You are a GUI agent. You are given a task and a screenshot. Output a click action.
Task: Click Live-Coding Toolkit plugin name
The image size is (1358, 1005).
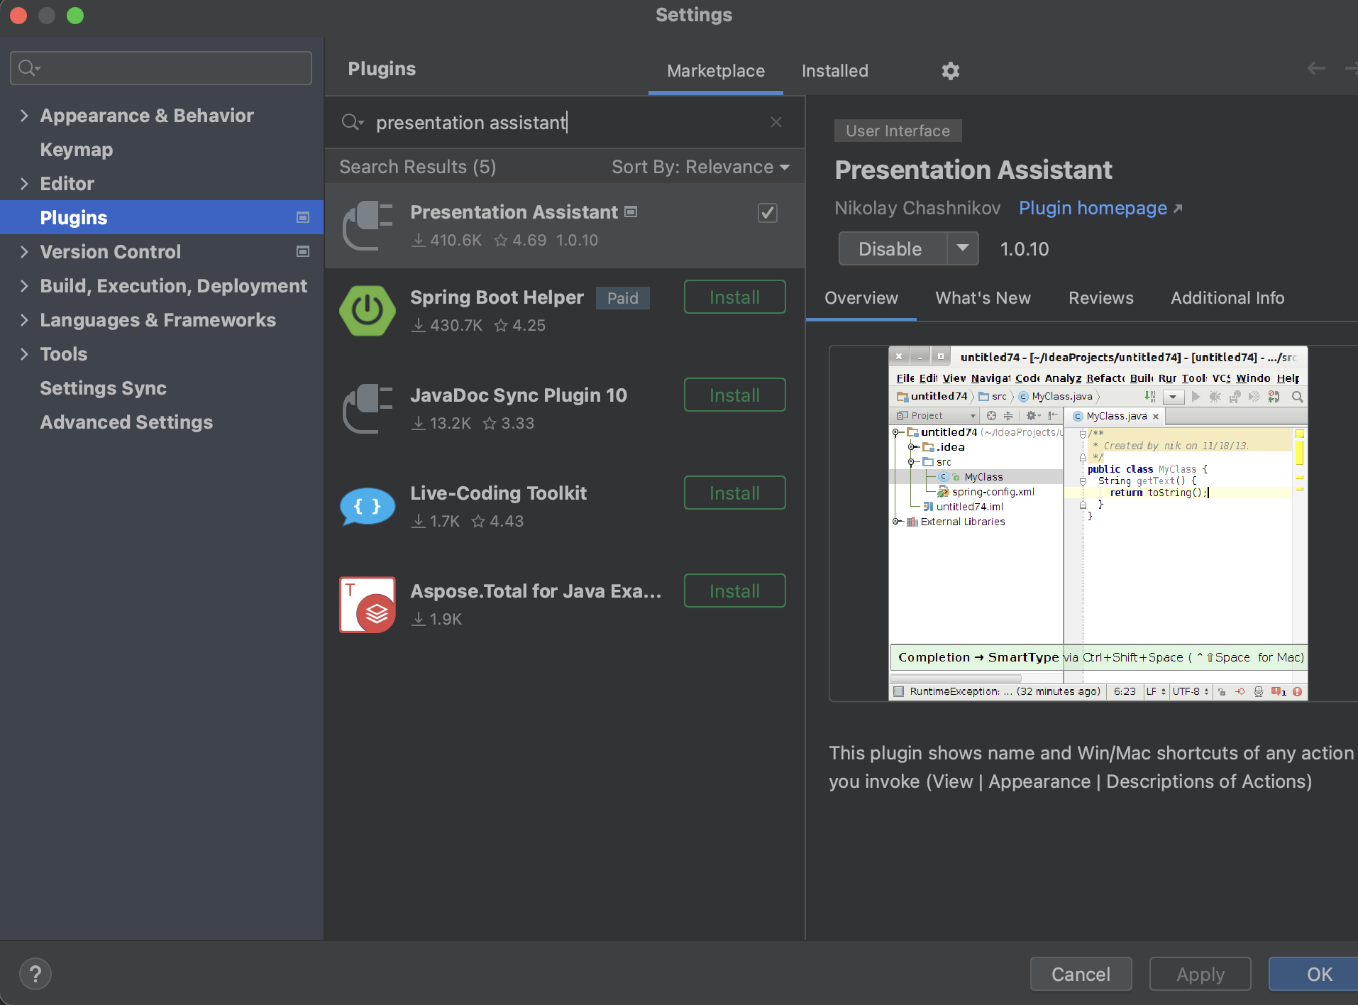[x=498, y=493]
